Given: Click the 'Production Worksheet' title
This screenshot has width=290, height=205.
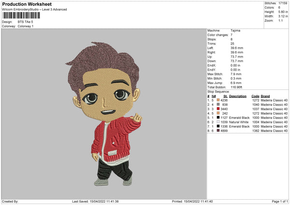Looking at the screenshot, I should tap(27, 4).
